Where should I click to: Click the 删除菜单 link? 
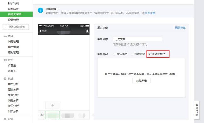(x=180, y=28)
